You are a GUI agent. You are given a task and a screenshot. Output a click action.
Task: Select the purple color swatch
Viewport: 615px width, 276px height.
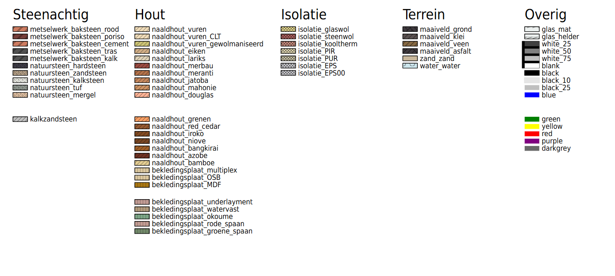point(532,141)
